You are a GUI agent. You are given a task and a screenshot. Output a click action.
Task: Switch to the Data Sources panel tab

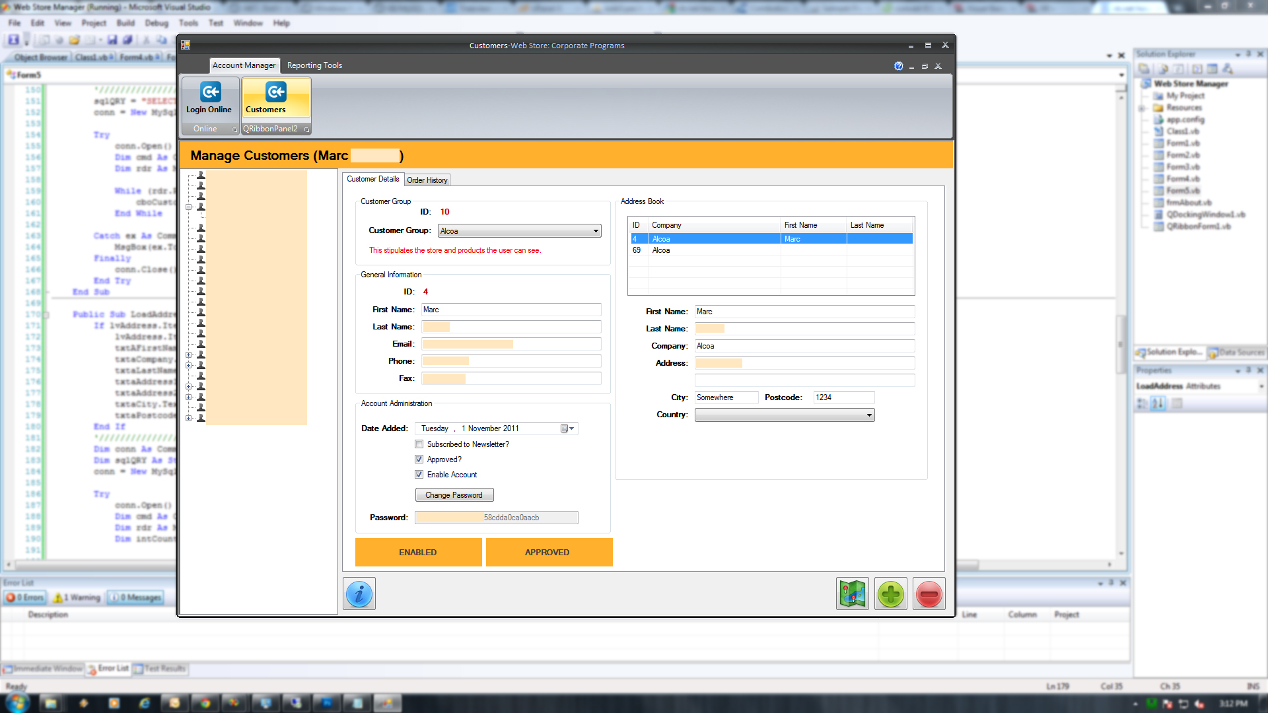point(1236,353)
